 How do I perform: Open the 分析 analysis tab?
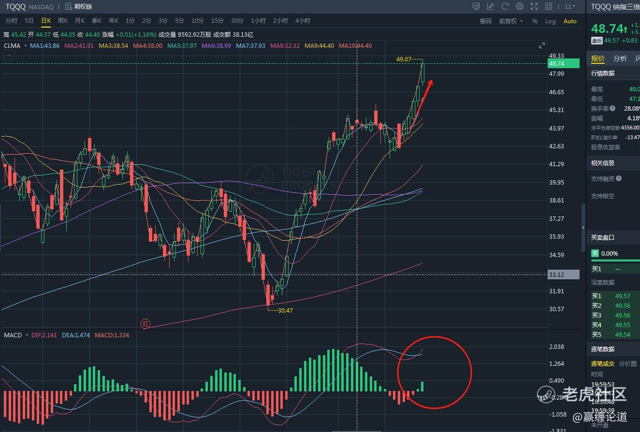pyautogui.click(x=620, y=58)
